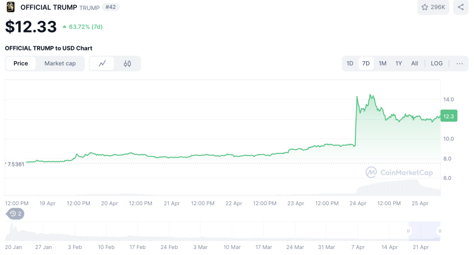Viewport: 474px width, 255px height.
Task: Click the $12.33 price text
Action: click(31, 26)
